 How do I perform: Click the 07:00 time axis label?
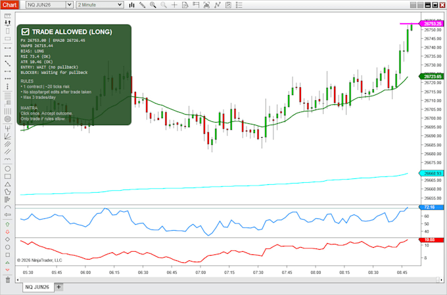(200, 272)
